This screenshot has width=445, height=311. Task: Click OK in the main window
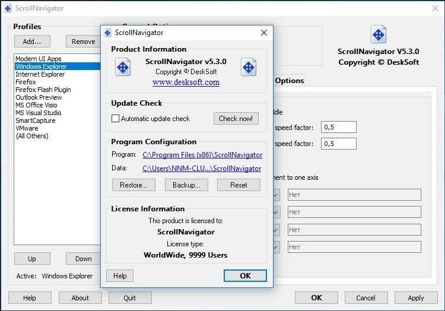coord(316,298)
